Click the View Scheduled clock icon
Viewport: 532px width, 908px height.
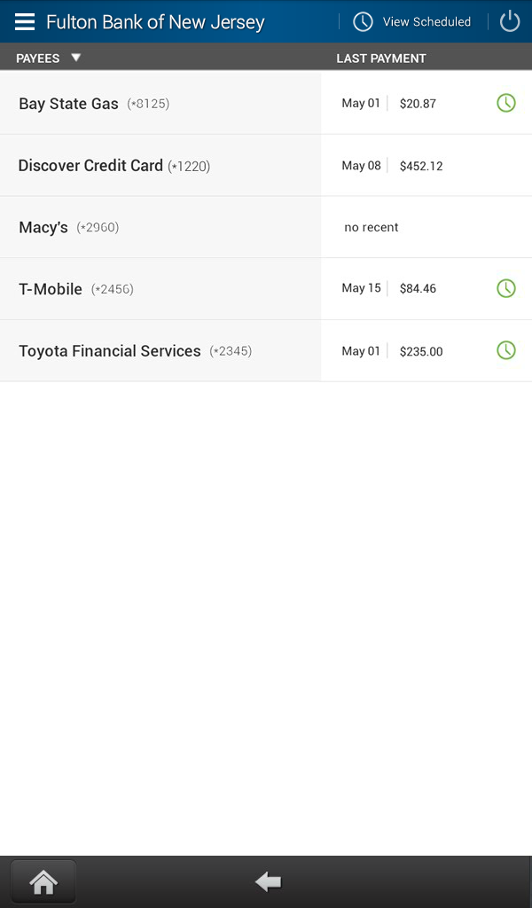363,20
